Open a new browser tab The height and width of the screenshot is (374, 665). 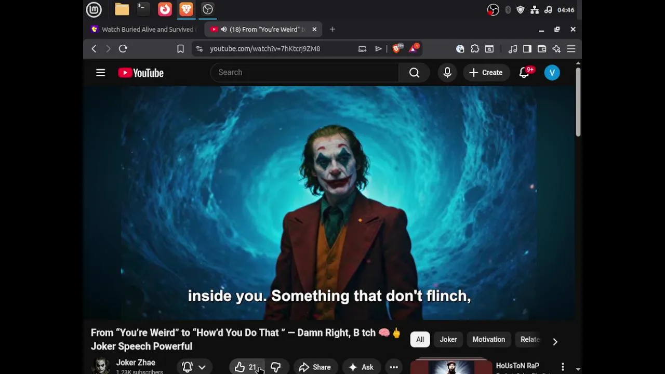tap(332, 30)
